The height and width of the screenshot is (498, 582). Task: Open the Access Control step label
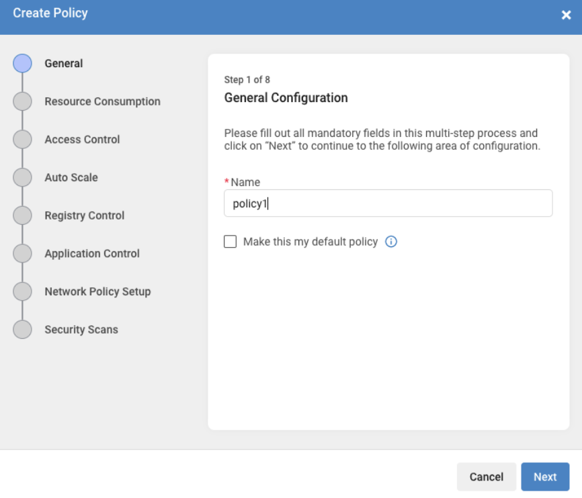point(82,140)
